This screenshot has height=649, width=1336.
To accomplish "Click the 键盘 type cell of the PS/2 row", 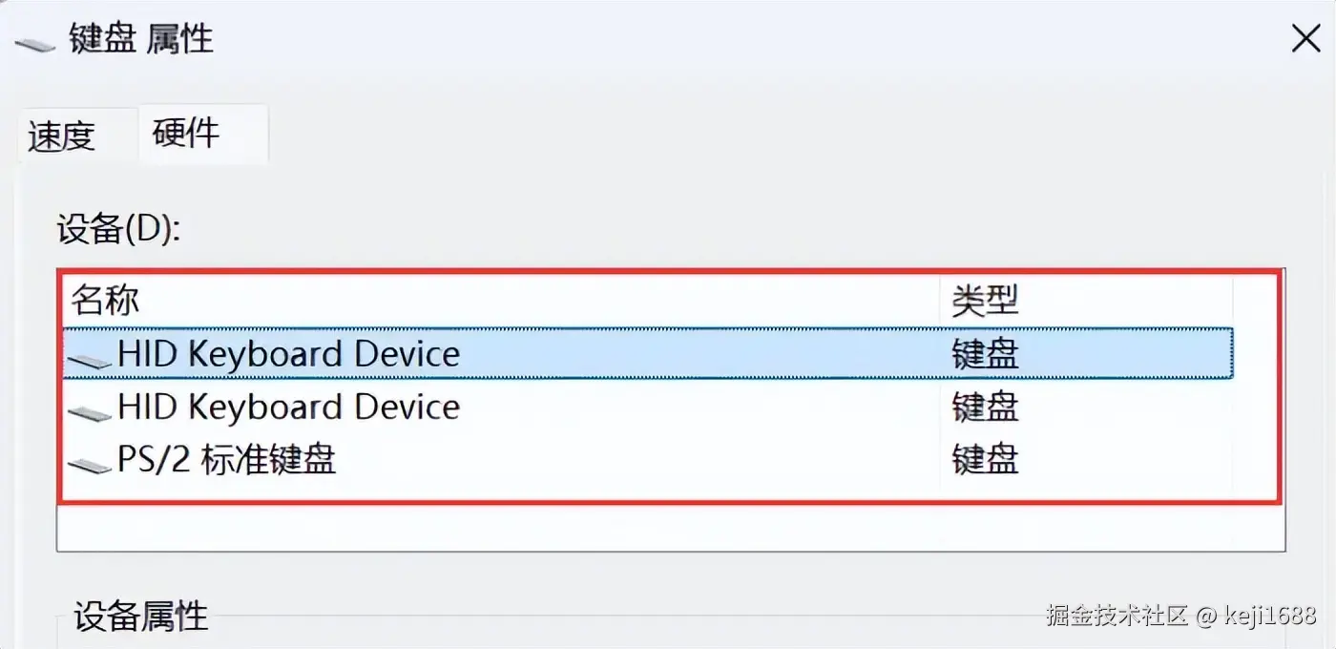I will 985,461.
